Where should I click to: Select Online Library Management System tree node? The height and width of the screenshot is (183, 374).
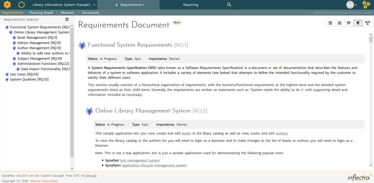[x=42, y=32]
